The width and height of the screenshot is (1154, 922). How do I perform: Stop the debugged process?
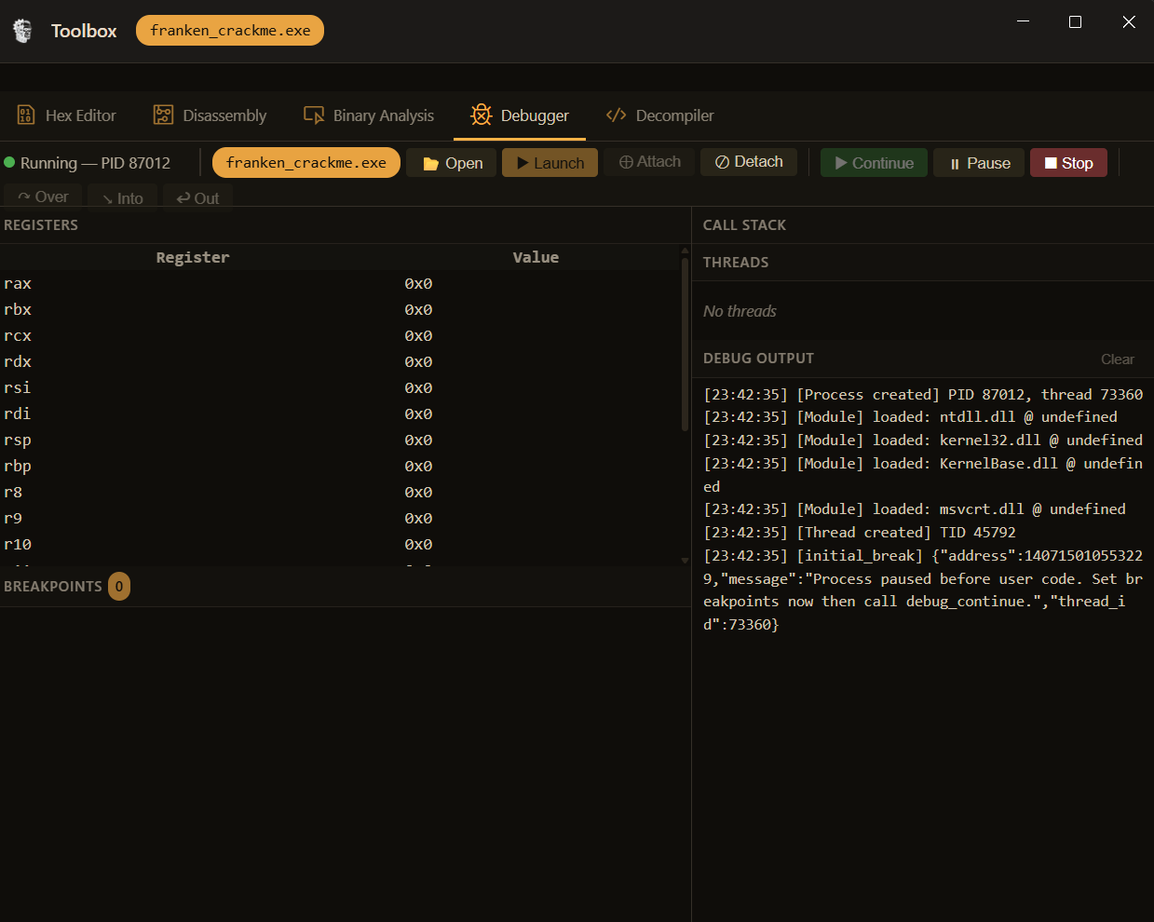tap(1068, 163)
